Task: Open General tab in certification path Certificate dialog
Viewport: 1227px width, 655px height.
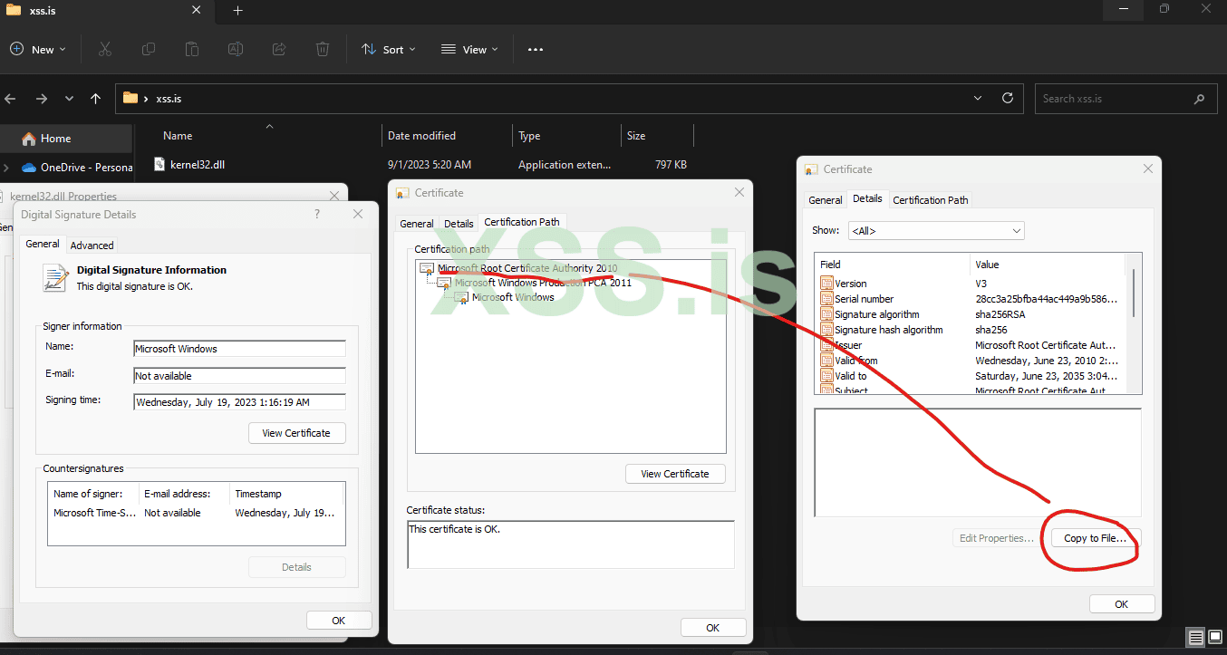Action: click(417, 224)
